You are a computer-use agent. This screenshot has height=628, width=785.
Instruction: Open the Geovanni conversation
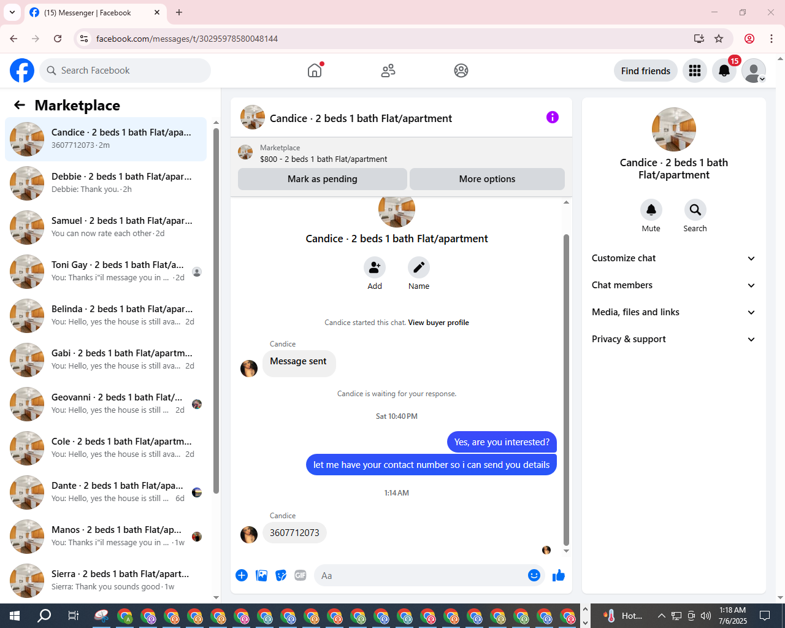(x=105, y=404)
